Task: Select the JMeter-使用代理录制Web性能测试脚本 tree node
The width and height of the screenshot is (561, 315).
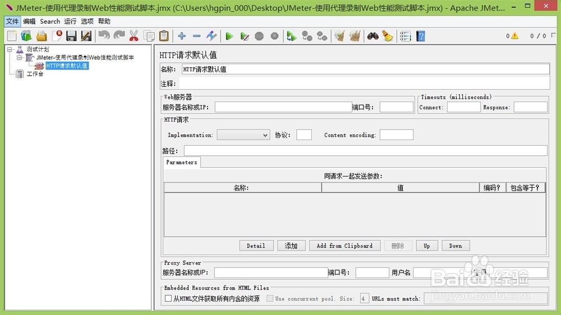Action: point(85,58)
